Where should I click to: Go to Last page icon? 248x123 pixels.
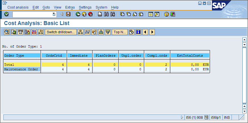tap(141, 14)
